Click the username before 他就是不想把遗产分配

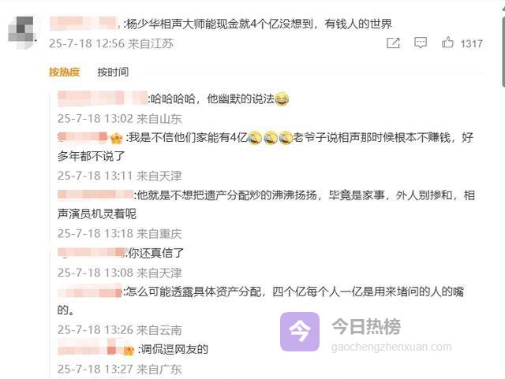pyautogui.click(x=95, y=195)
